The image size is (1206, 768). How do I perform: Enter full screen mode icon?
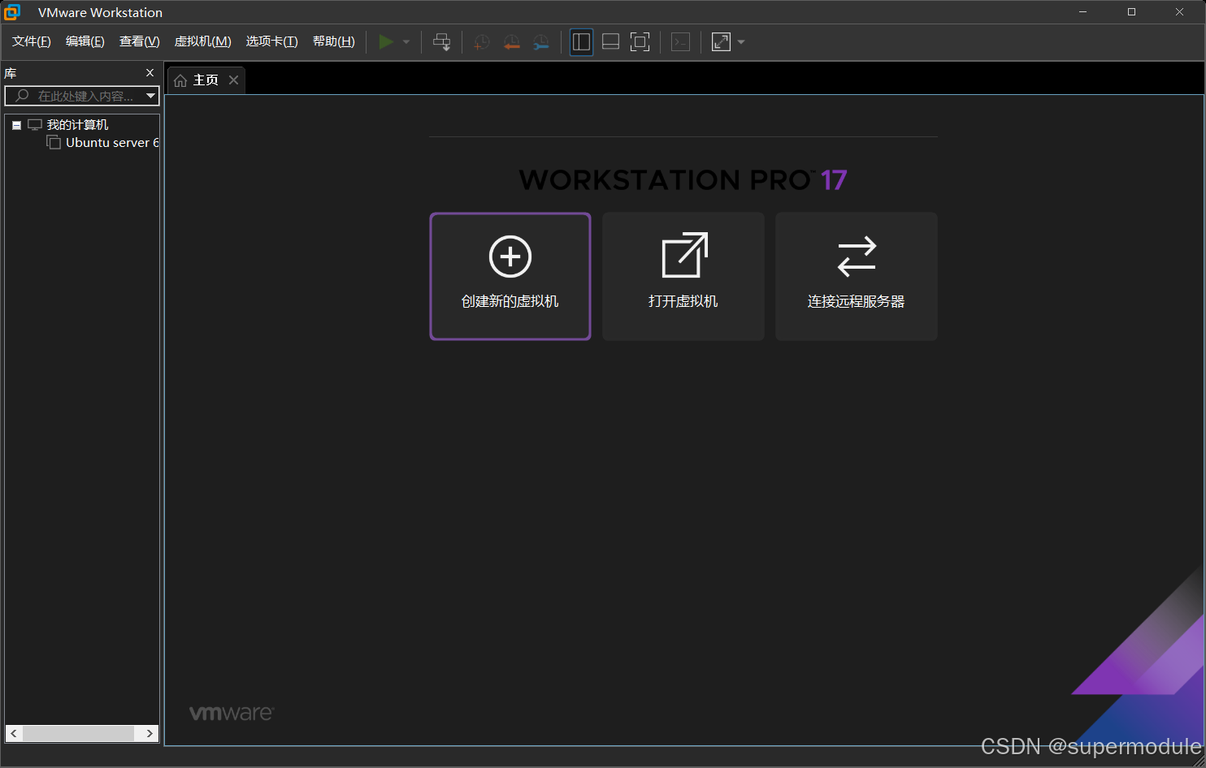point(640,42)
